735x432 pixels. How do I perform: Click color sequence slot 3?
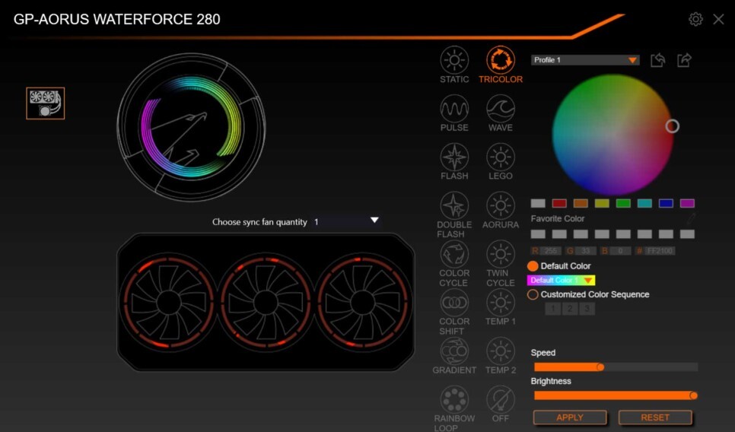[x=587, y=309]
